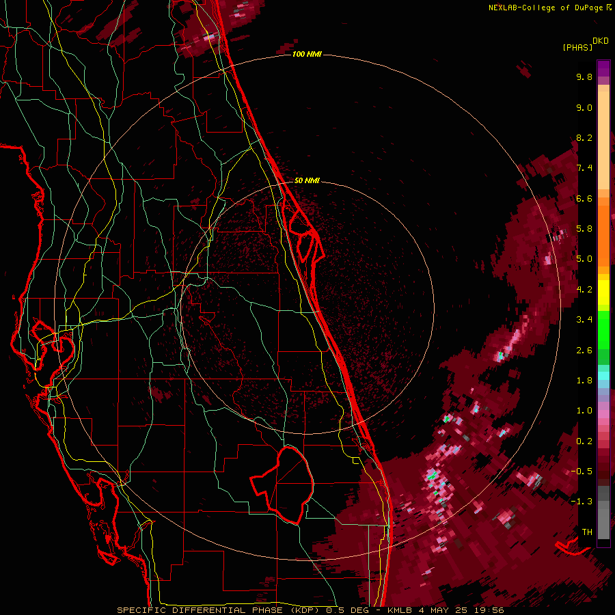Select the 1.8 legend value
The height and width of the screenshot is (615, 615).
(584, 381)
